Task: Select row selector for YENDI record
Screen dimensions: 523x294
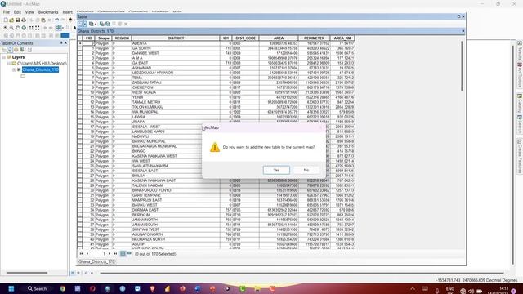Action: point(80,97)
